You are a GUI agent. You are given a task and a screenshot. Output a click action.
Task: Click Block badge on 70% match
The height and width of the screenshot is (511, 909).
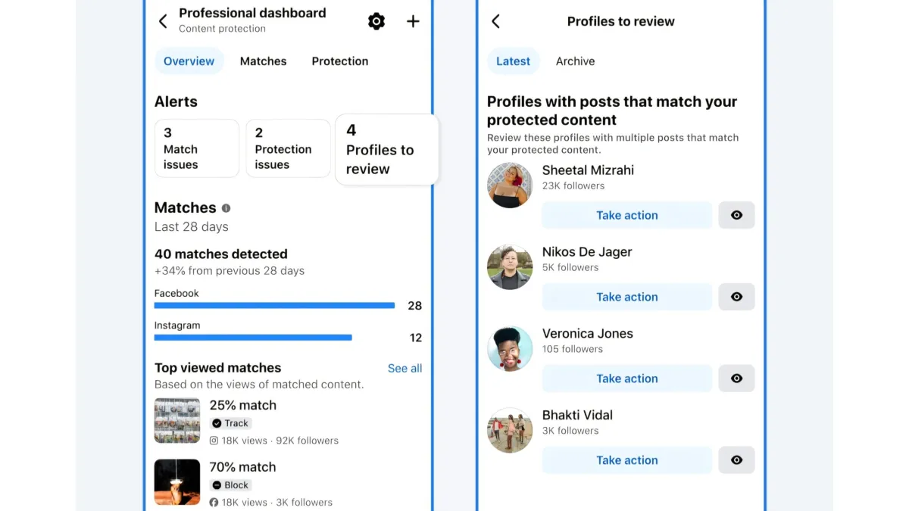tap(231, 485)
